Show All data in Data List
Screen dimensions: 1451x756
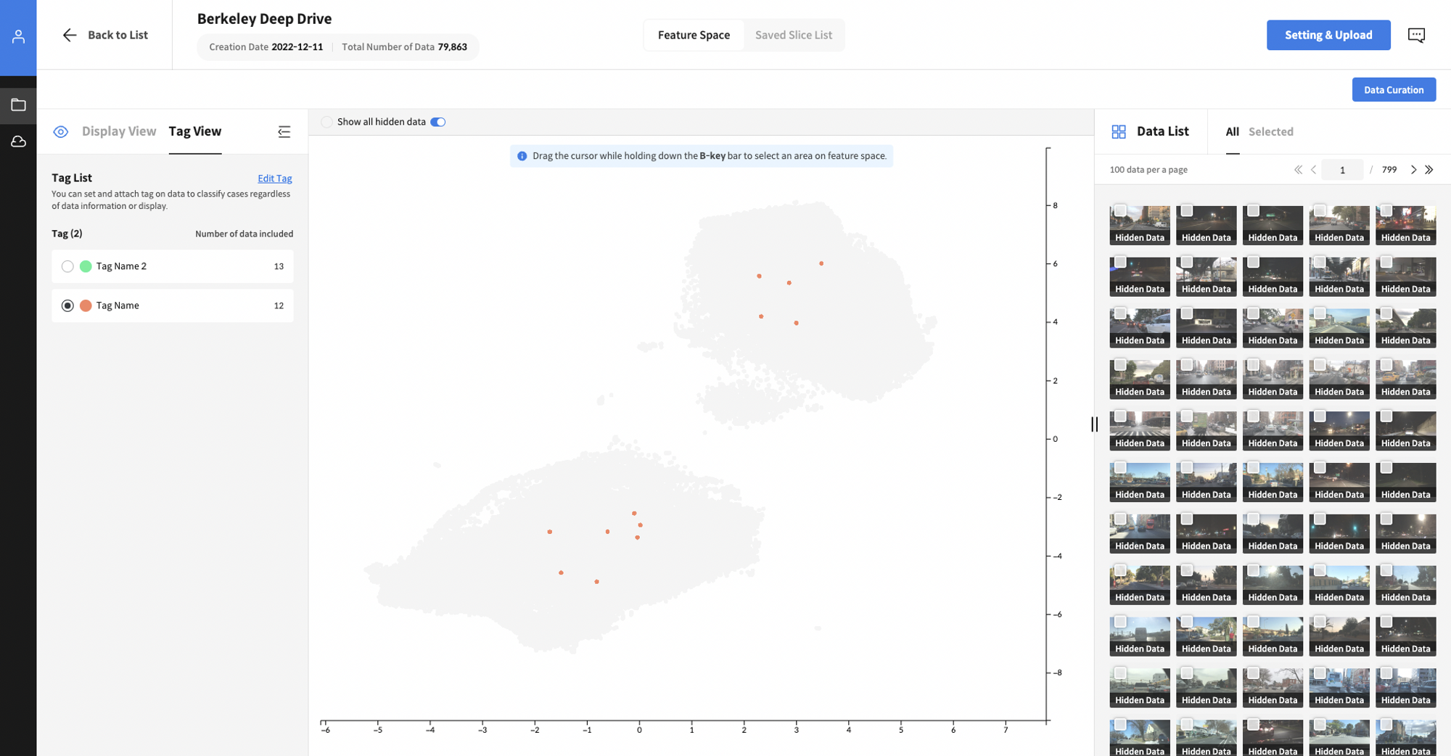[x=1232, y=131]
